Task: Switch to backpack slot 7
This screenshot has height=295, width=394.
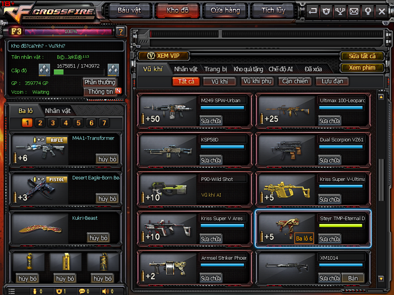Action: [104, 123]
